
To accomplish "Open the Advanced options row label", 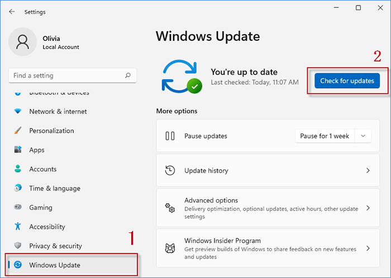I will (211, 200).
